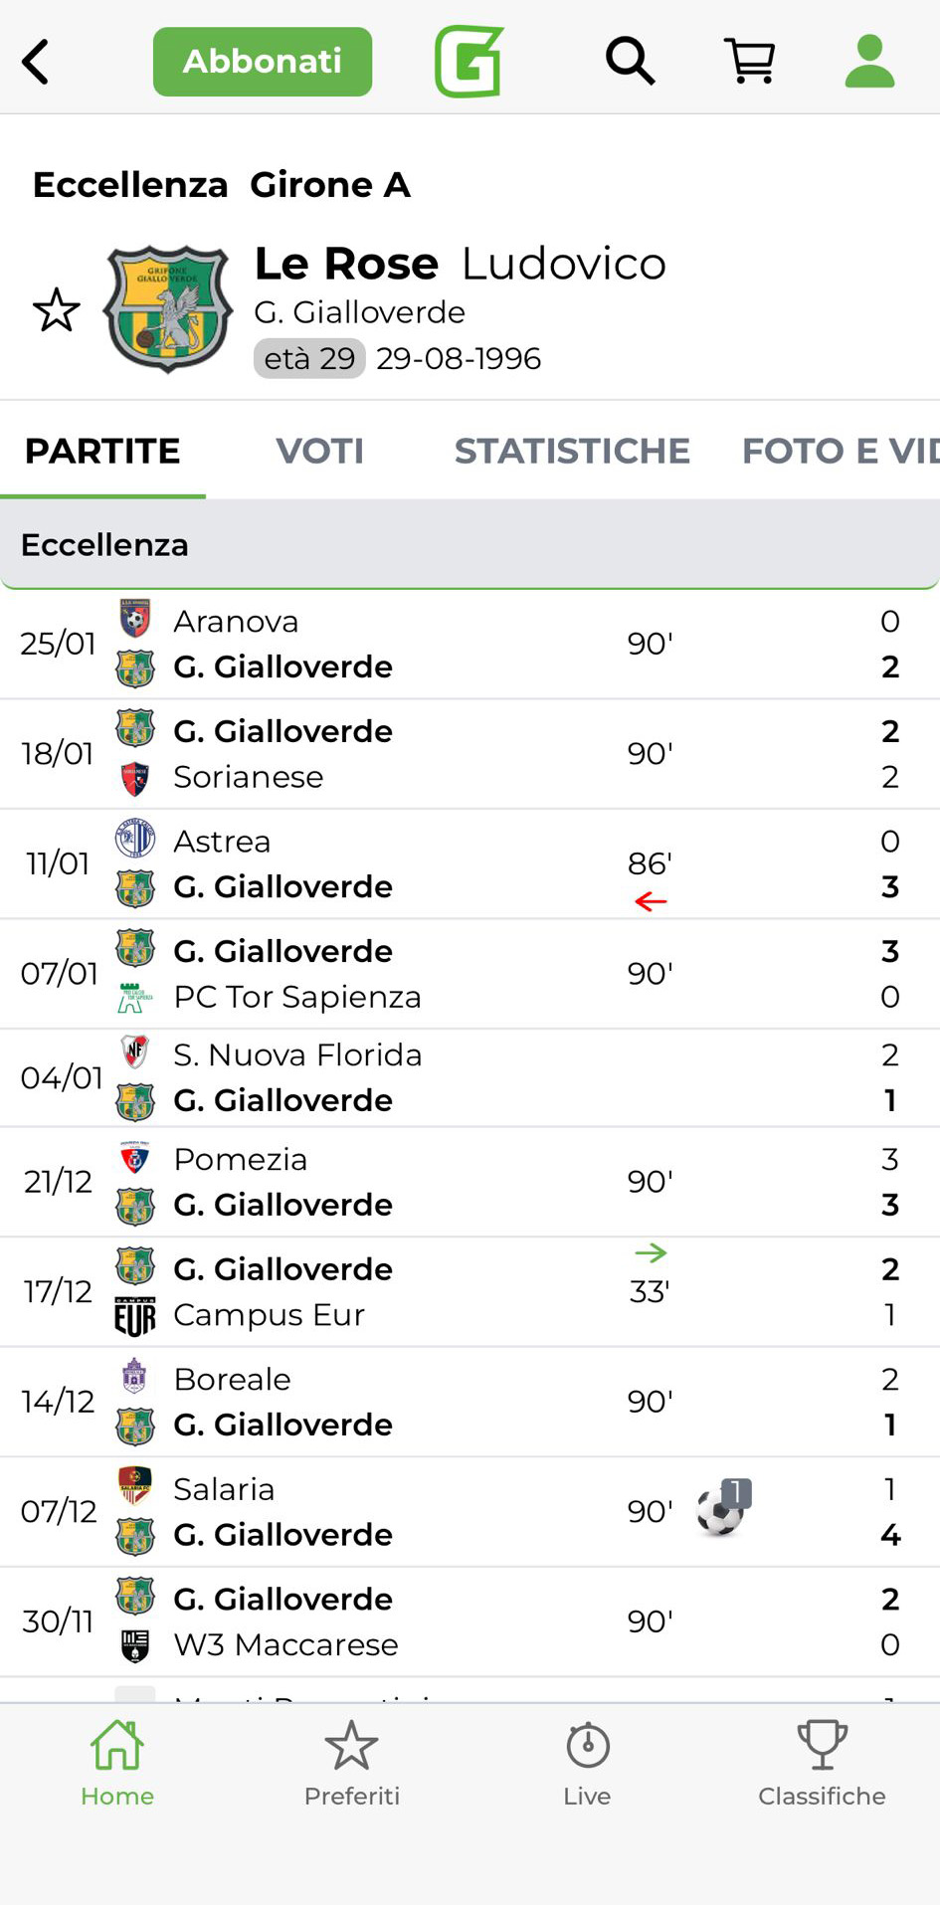Open the FOTO E VIDEO tab
The height and width of the screenshot is (1905, 940).
pos(839,451)
